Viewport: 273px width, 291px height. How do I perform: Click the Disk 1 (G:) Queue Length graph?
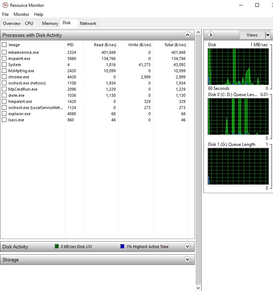pyautogui.click(x=238, y=166)
